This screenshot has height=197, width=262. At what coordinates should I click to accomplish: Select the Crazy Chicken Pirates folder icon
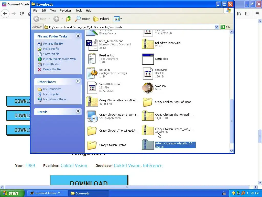click(x=92, y=145)
